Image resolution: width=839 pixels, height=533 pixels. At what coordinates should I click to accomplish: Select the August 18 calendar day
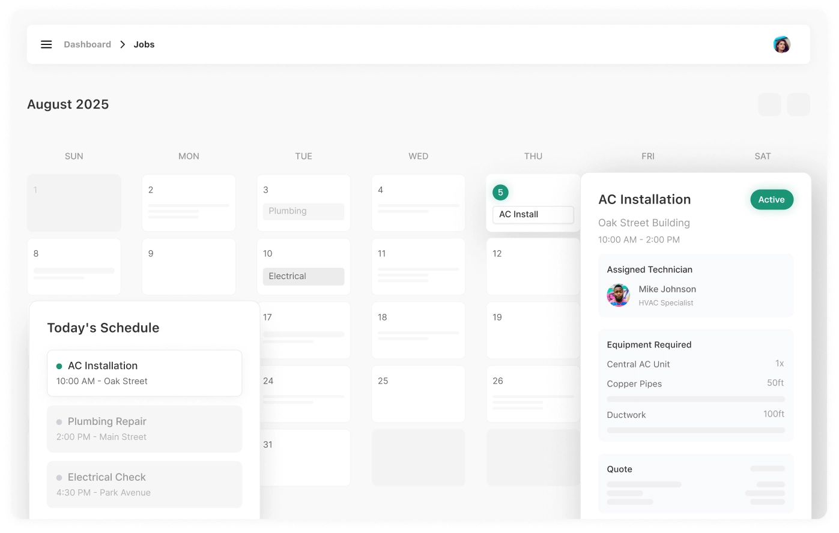tap(418, 330)
